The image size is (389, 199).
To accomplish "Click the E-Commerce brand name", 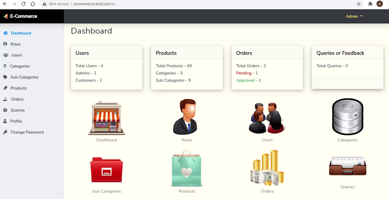I will click(24, 16).
